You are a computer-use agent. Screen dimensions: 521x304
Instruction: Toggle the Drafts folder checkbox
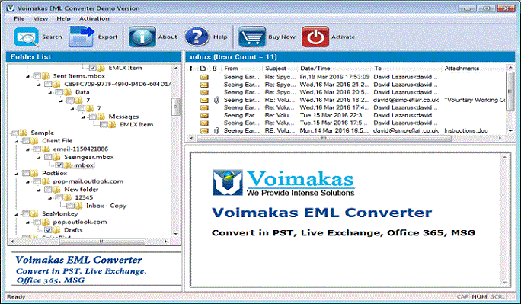(48, 230)
